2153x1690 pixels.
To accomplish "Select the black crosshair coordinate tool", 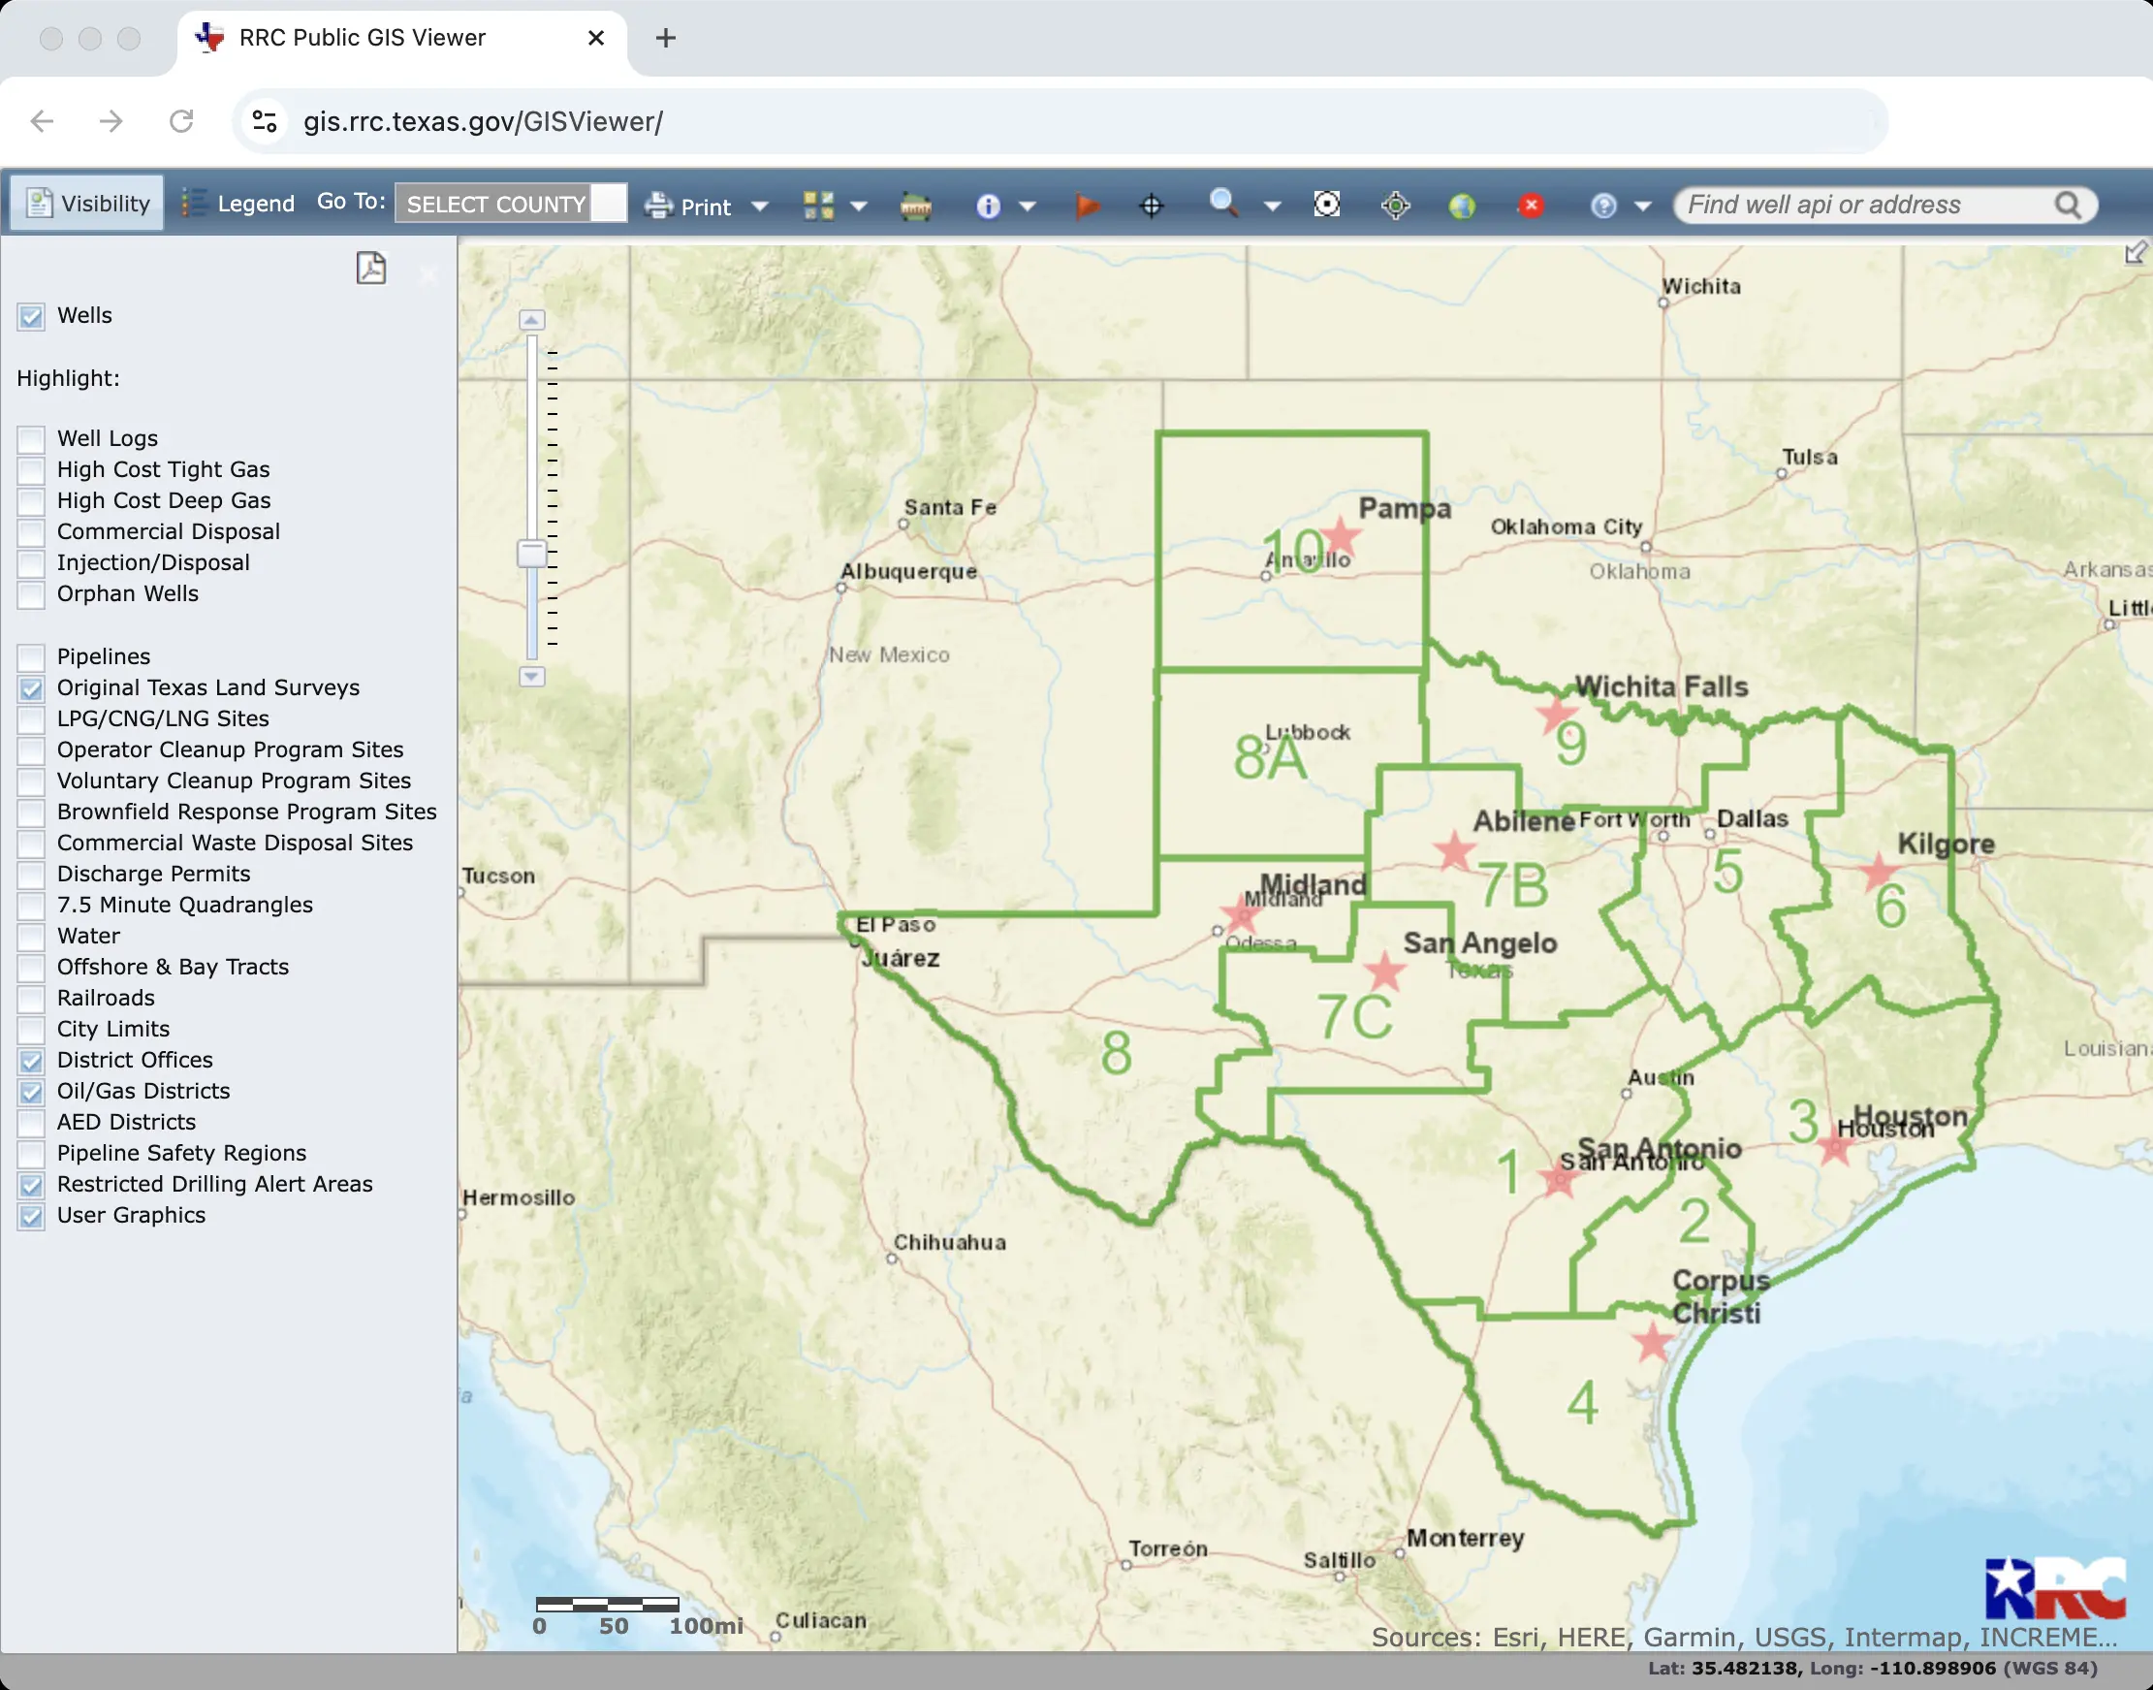I will coord(1152,206).
